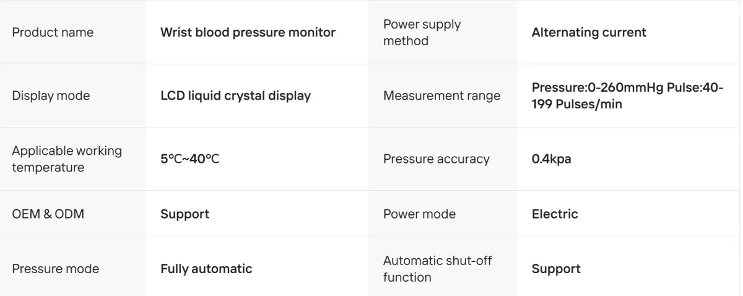Click the 'Power mode' label
The image size is (743, 296).
419,214
